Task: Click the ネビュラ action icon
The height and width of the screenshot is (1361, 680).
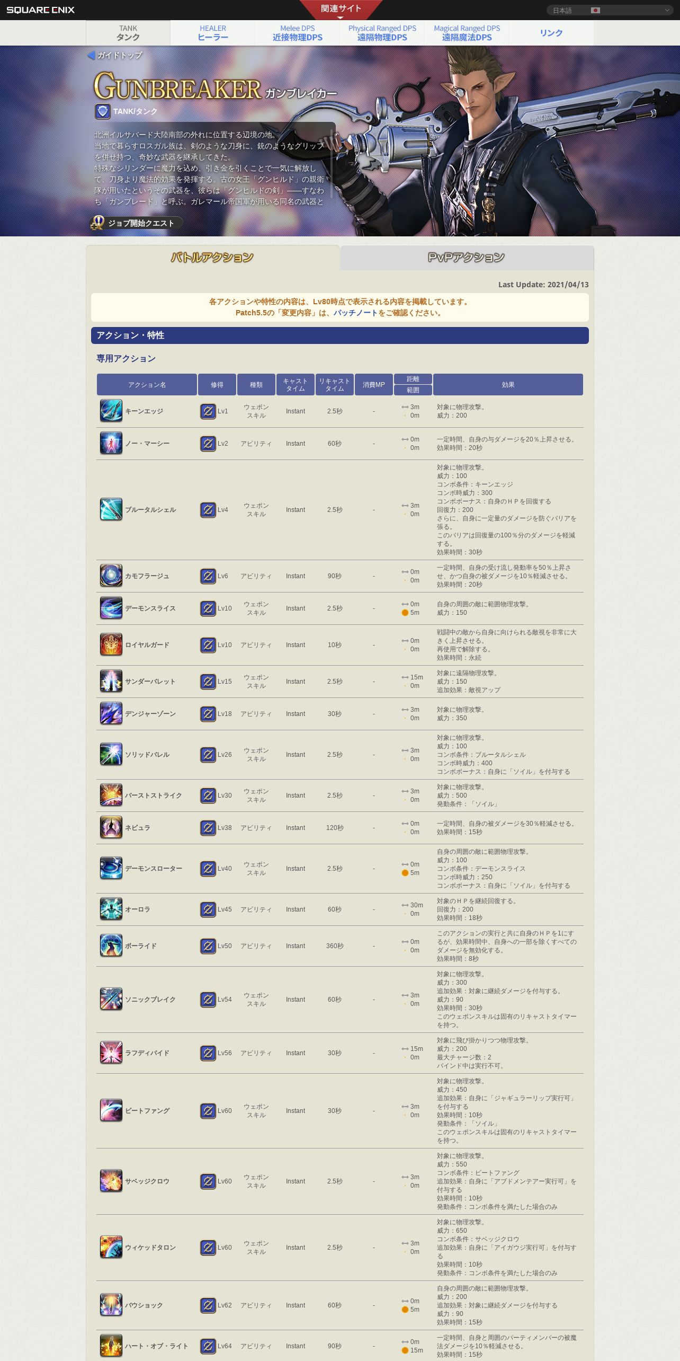Action: point(111,827)
